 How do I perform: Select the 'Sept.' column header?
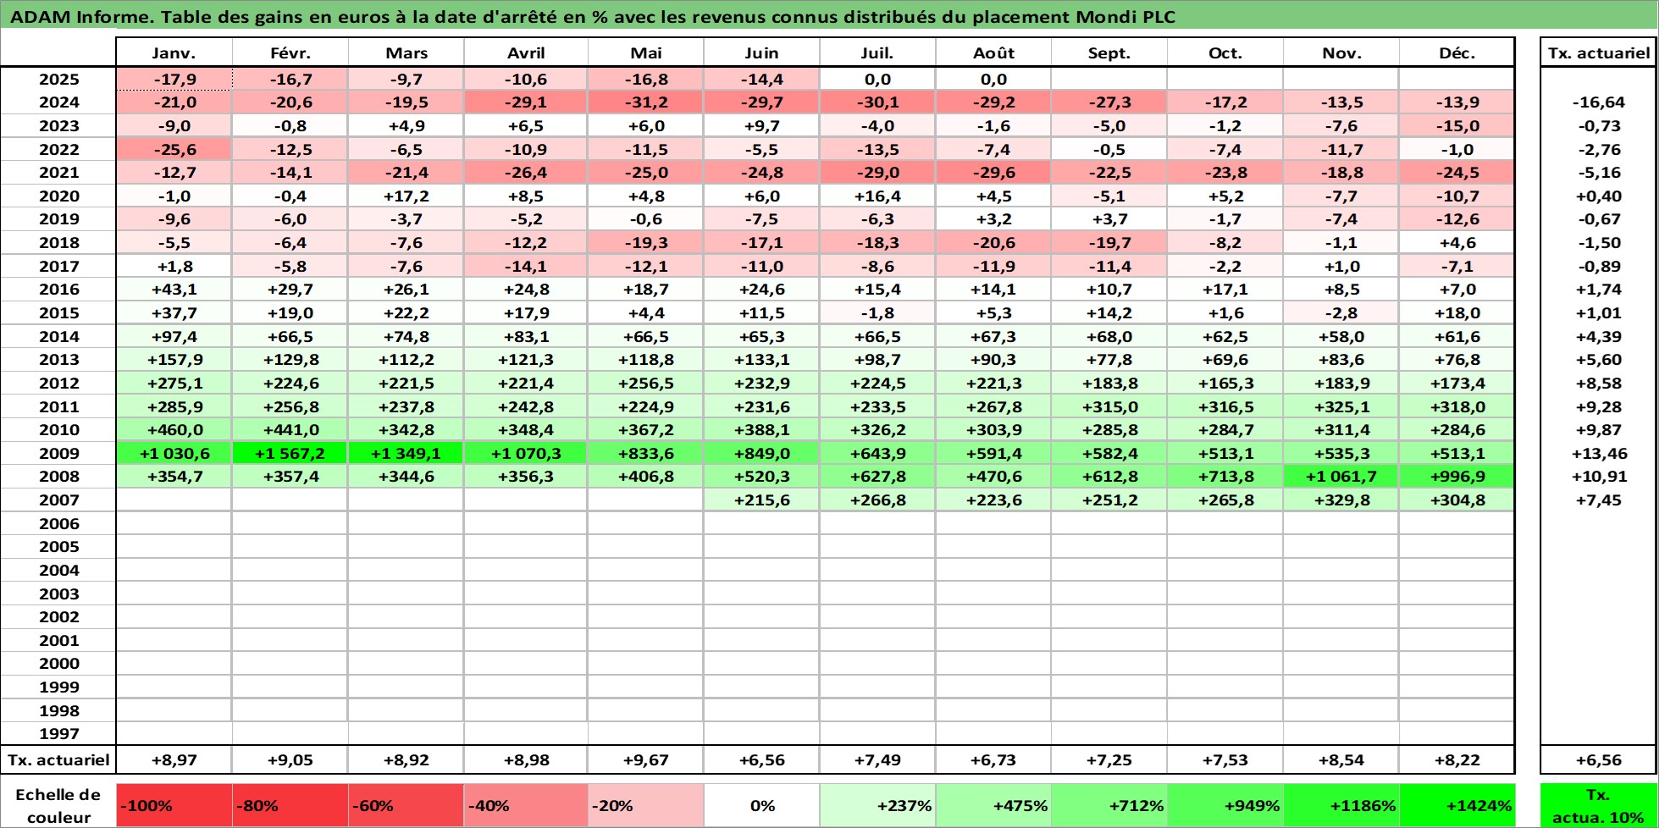[1109, 52]
